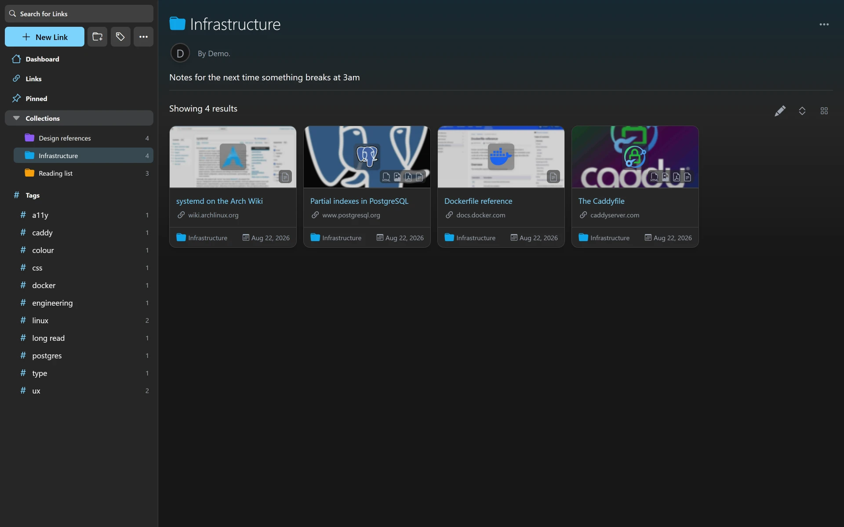
Task: Open Partial indexes in PostgreSQL link
Action: tap(359, 201)
